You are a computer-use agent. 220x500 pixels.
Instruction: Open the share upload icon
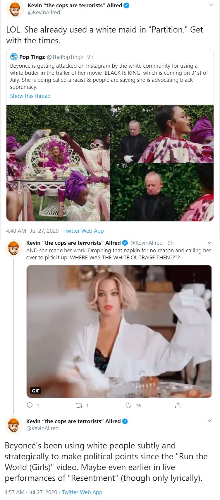[x=178, y=405]
